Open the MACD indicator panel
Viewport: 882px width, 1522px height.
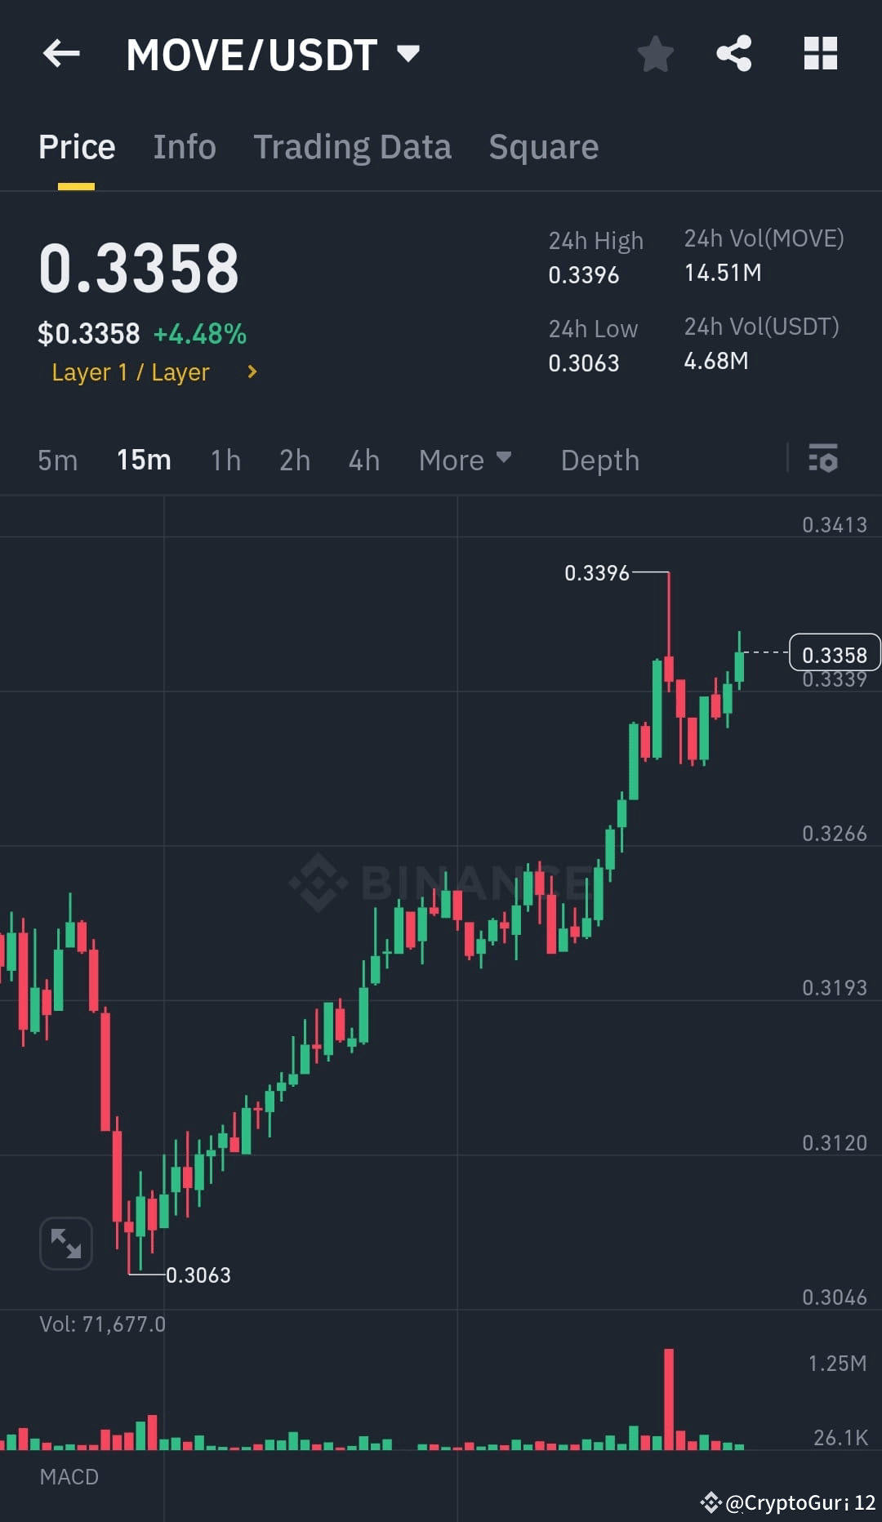point(69,1476)
